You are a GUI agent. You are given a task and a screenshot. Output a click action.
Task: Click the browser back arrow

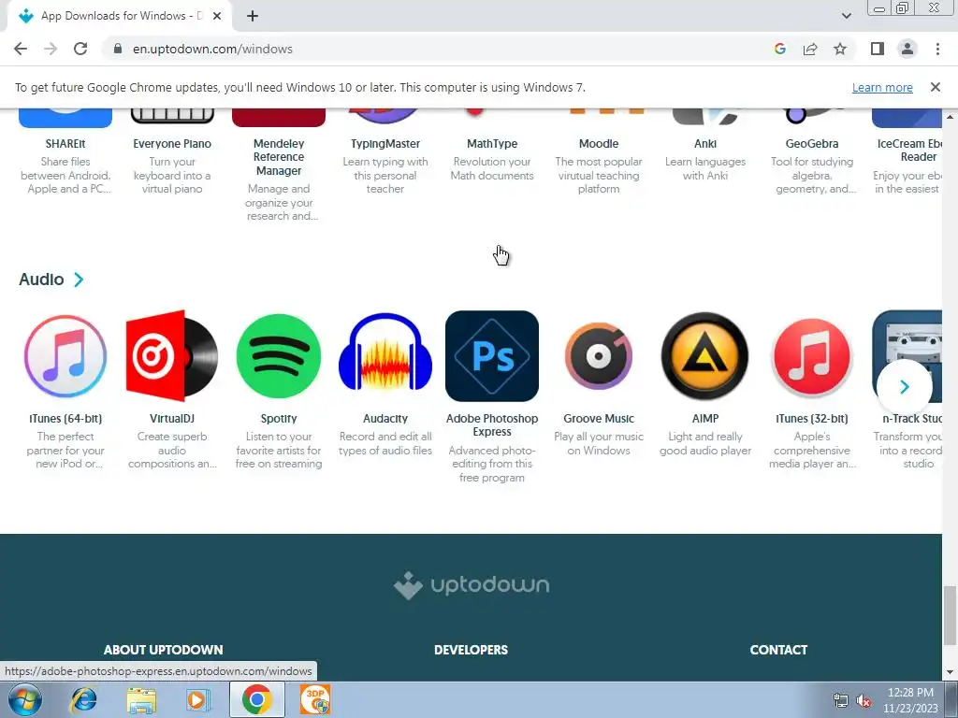21,49
